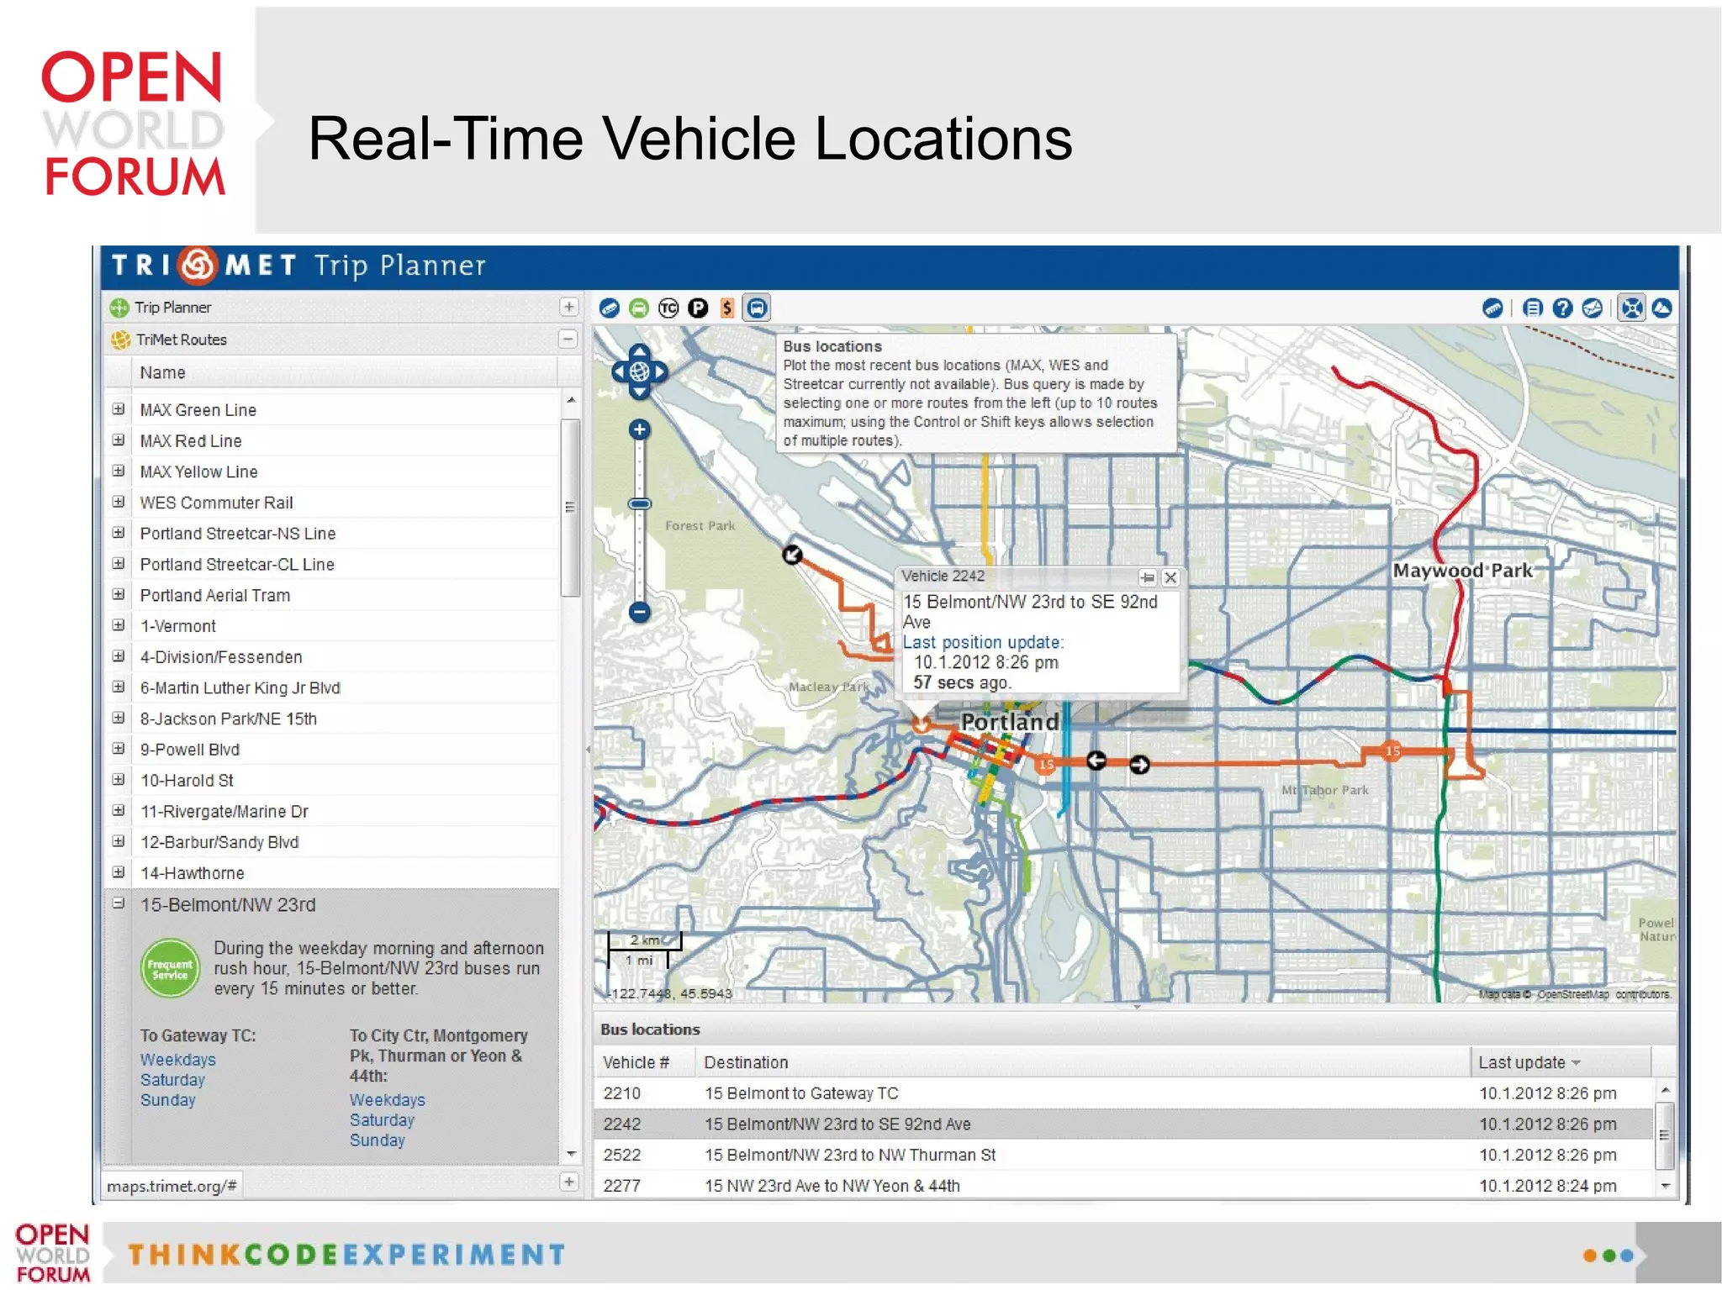The height and width of the screenshot is (1290, 1722).
Task: Collapse the TriMet Routes panel
Action: tap(569, 340)
